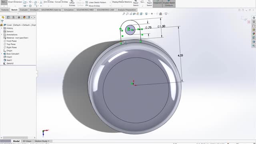Click Previous View icon in view toolbar
The width and height of the screenshot is (256, 144).
click(131, 14)
